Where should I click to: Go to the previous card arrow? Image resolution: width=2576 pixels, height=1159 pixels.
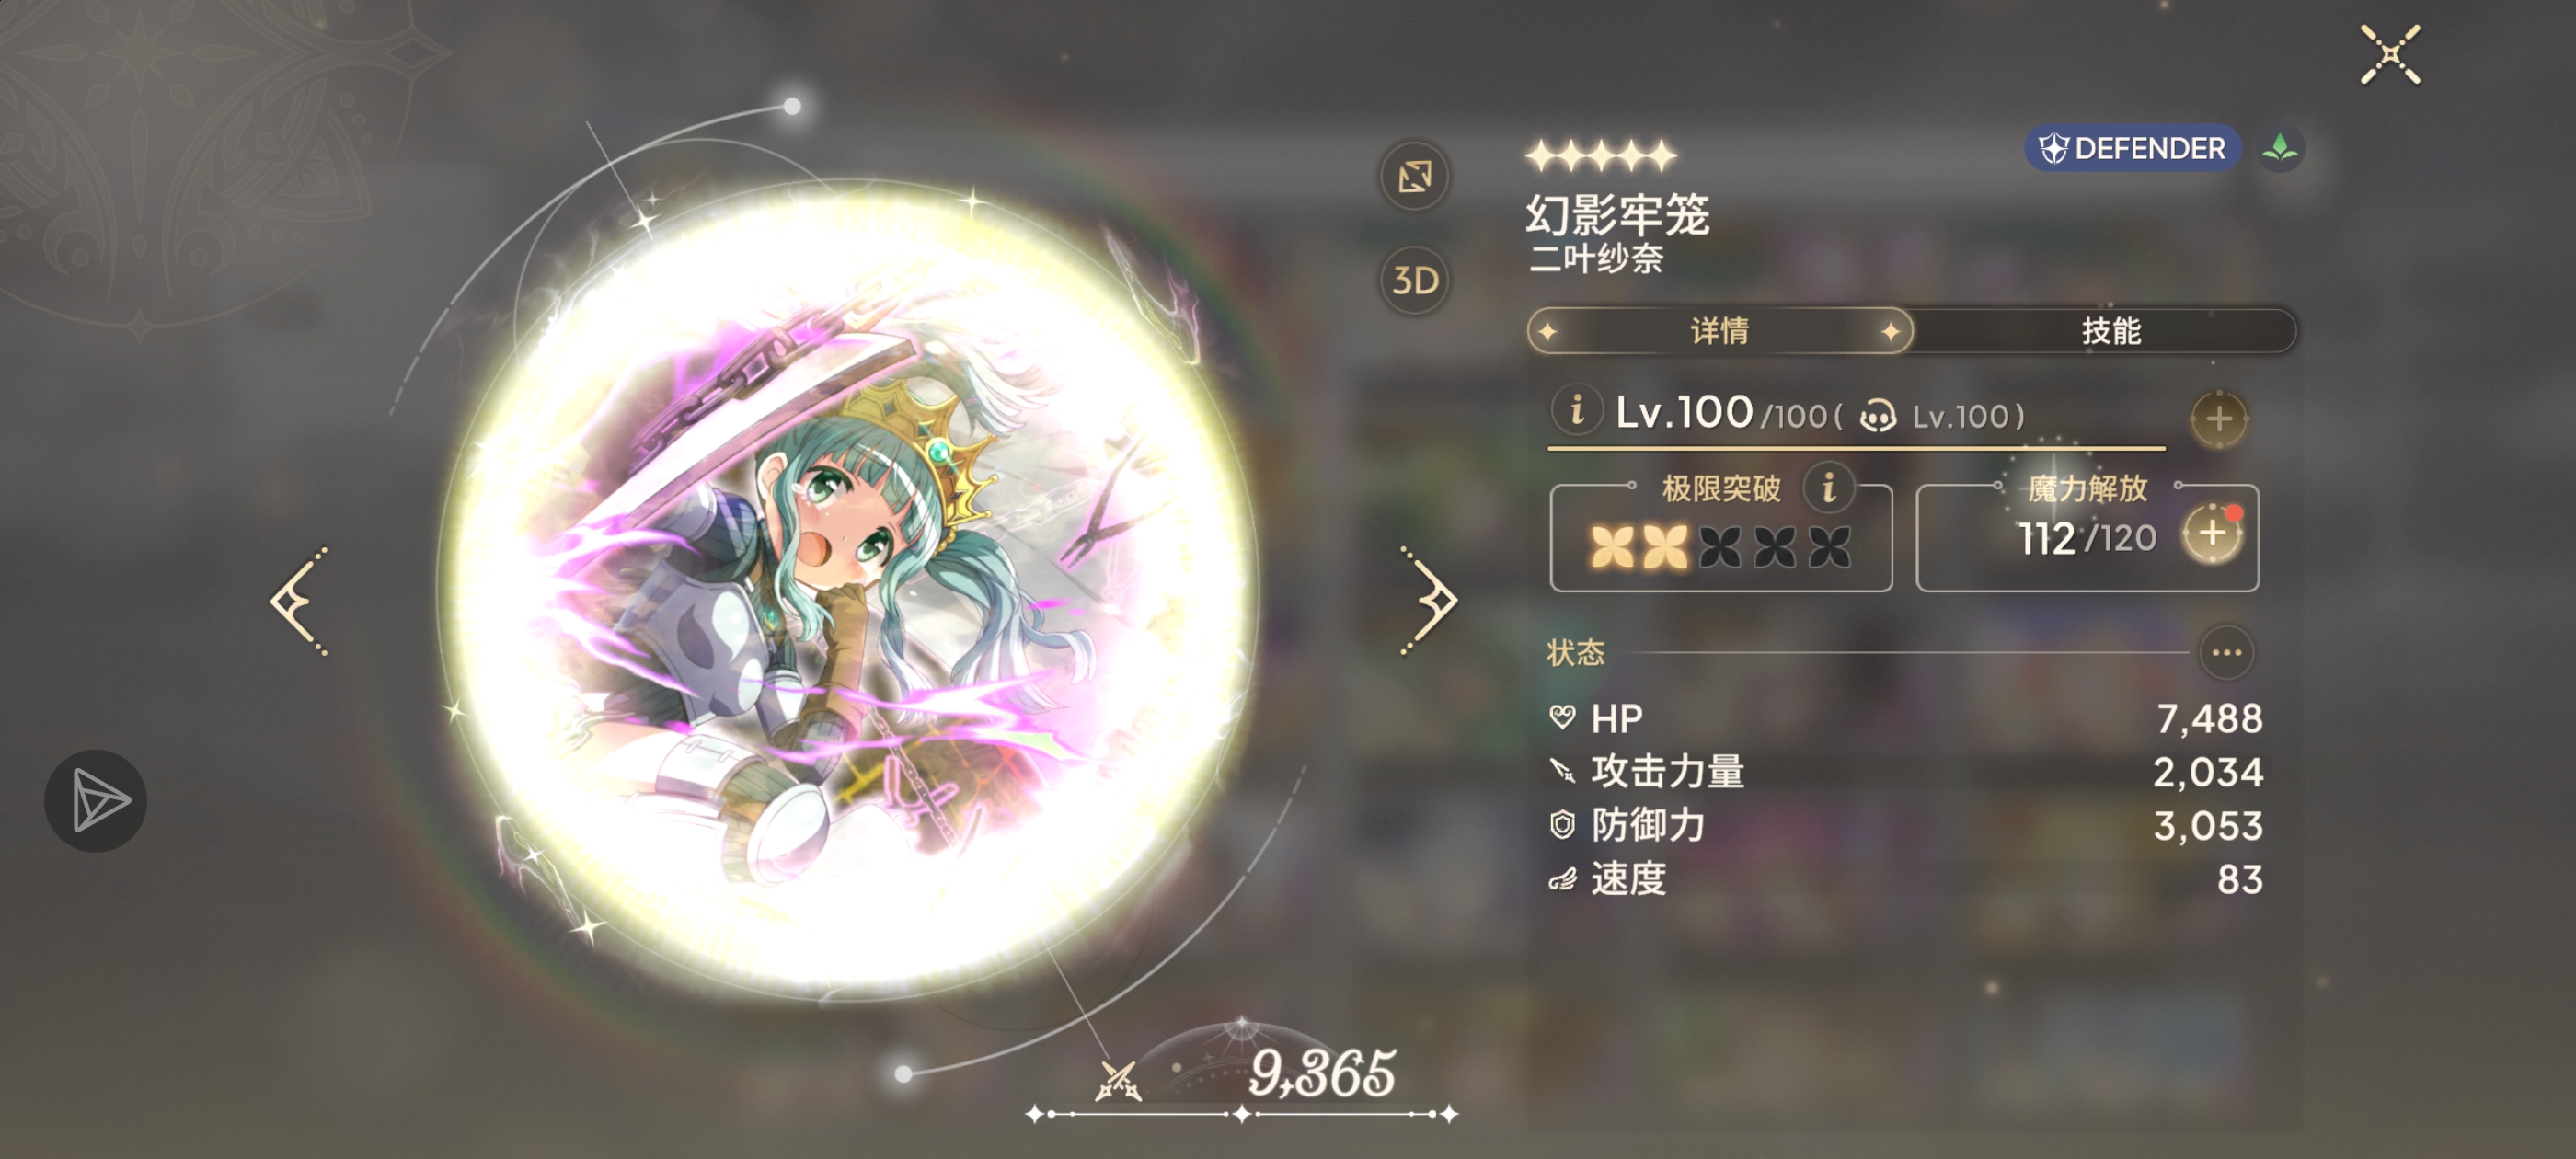pyautogui.click(x=299, y=601)
